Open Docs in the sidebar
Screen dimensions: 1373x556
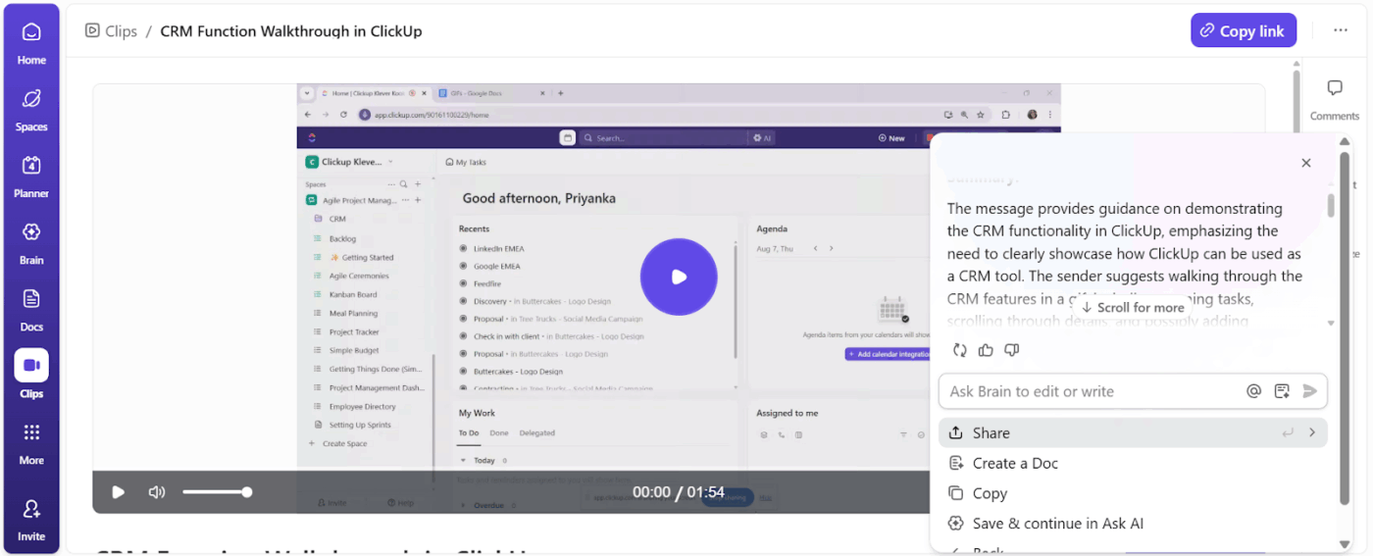coord(31,309)
